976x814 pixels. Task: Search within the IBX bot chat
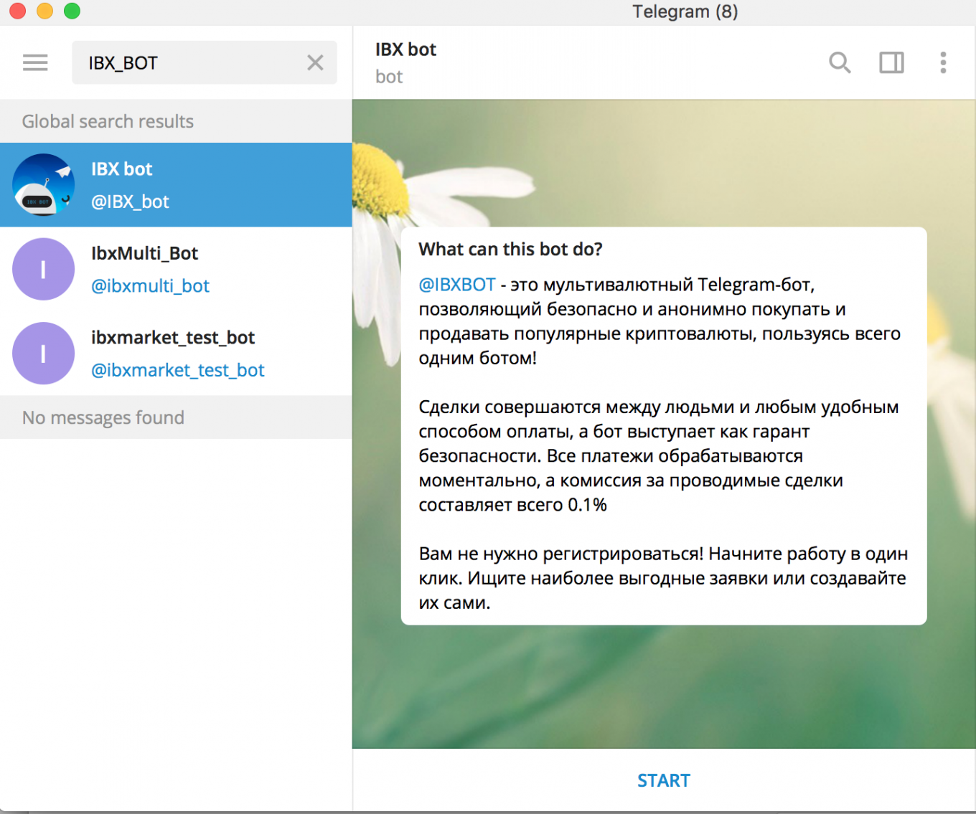(x=840, y=63)
